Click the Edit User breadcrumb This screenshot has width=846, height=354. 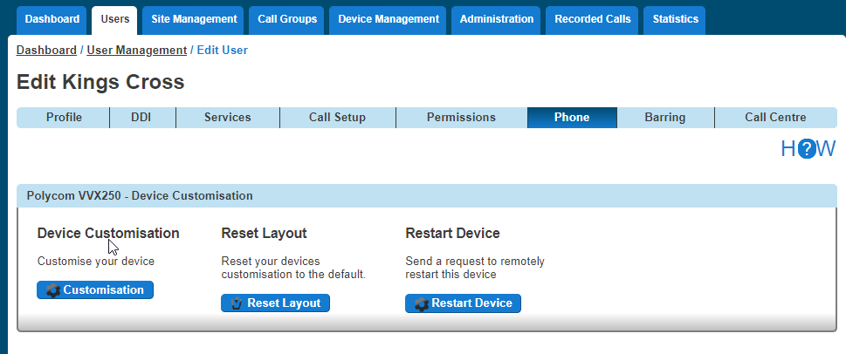223,51
